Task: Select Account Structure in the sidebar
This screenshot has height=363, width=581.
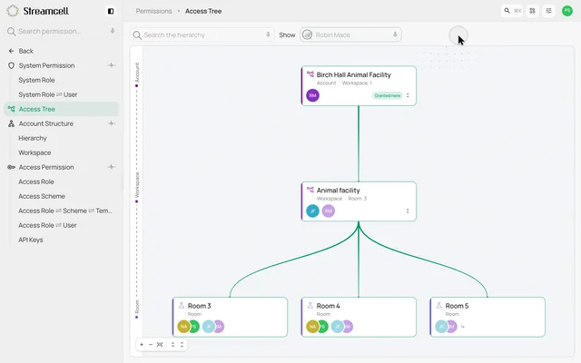Action: (x=46, y=123)
